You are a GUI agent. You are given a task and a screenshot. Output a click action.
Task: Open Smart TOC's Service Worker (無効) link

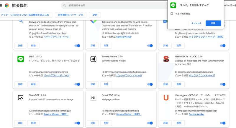[129, 114]
